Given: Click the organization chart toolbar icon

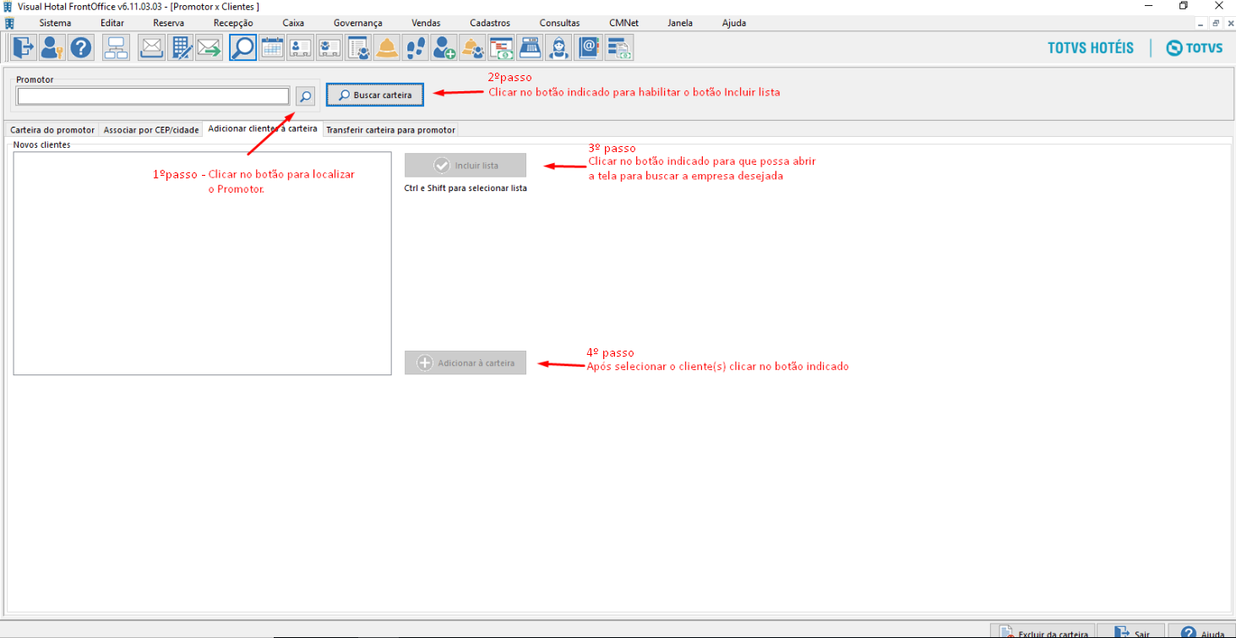Looking at the screenshot, I should (x=116, y=47).
